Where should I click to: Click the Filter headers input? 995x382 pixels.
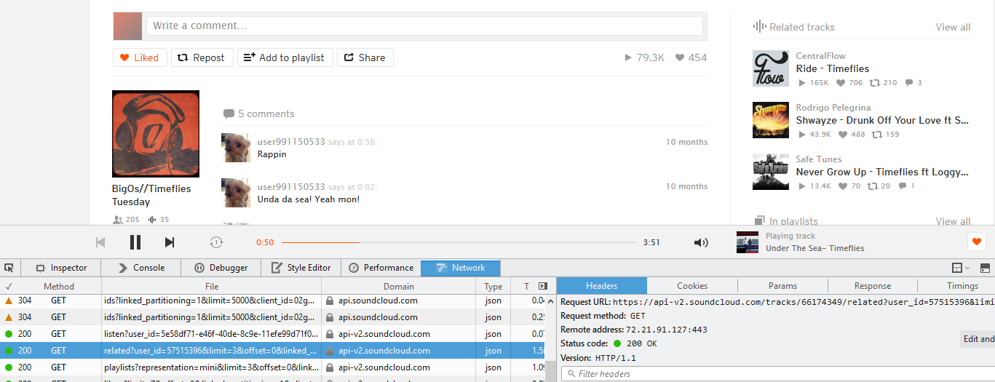(777, 374)
